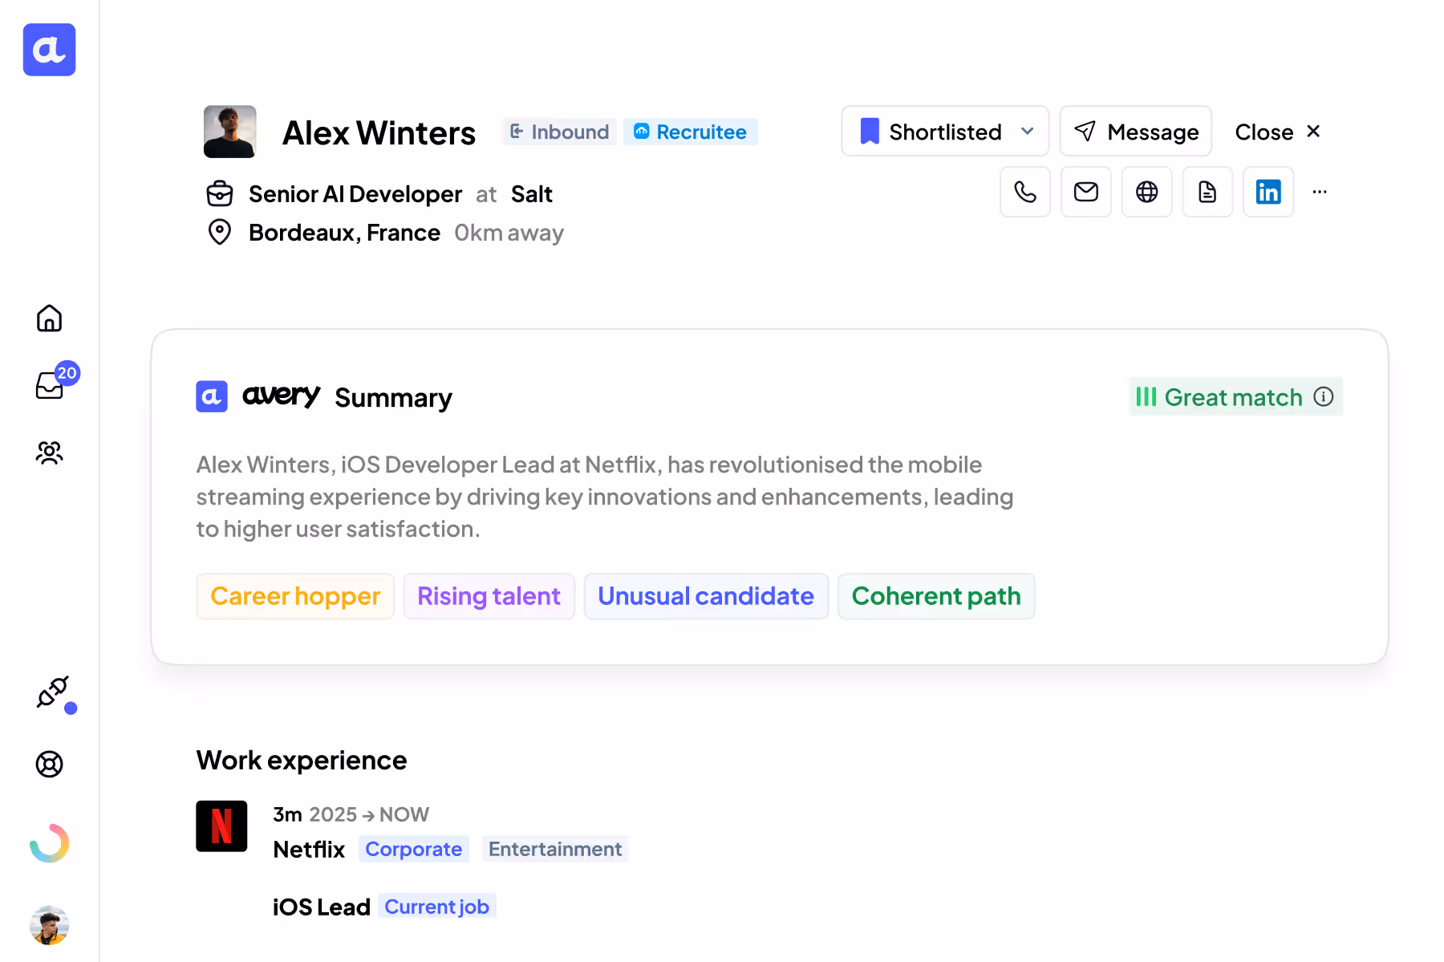Click the Current job tag

(x=437, y=907)
